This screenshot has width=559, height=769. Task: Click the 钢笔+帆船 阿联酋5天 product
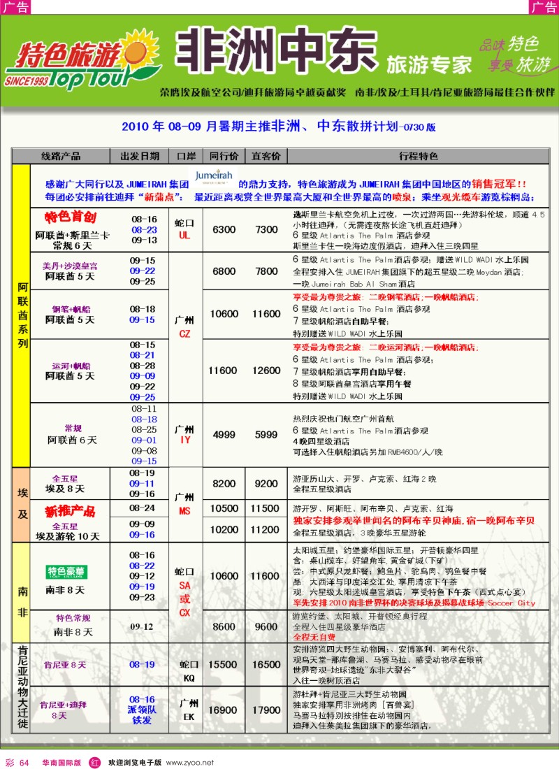point(70,315)
